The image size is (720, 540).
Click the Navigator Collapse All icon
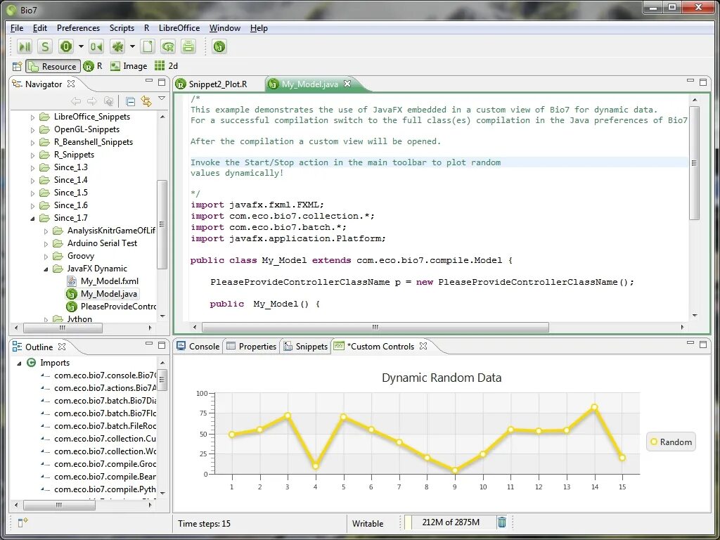click(130, 101)
